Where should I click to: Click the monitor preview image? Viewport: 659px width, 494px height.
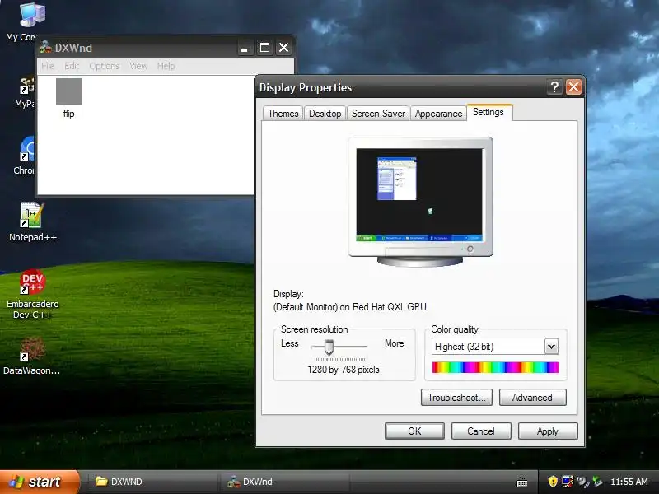pos(420,202)
